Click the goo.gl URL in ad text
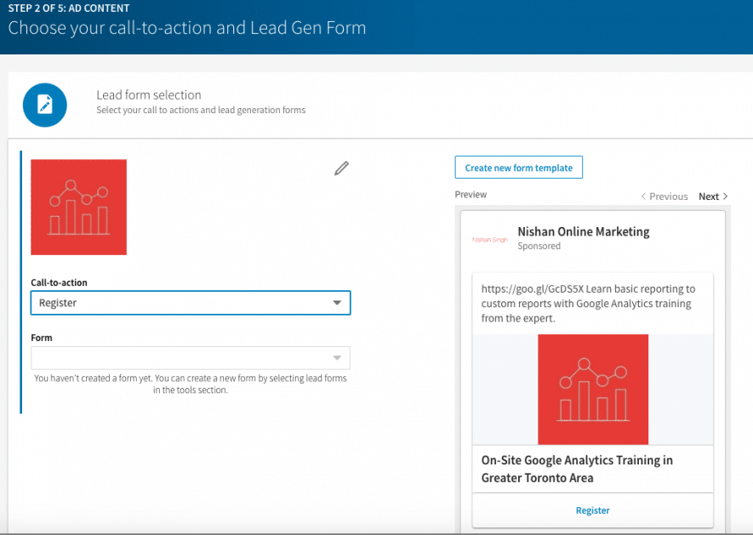The image size is (753, 535). [521, 289]
